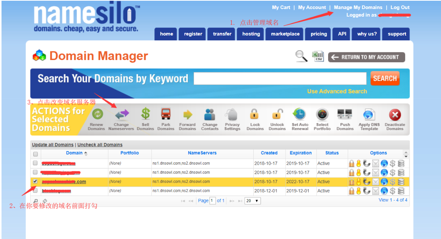Open the Sell Domains action

click(145, 114)
